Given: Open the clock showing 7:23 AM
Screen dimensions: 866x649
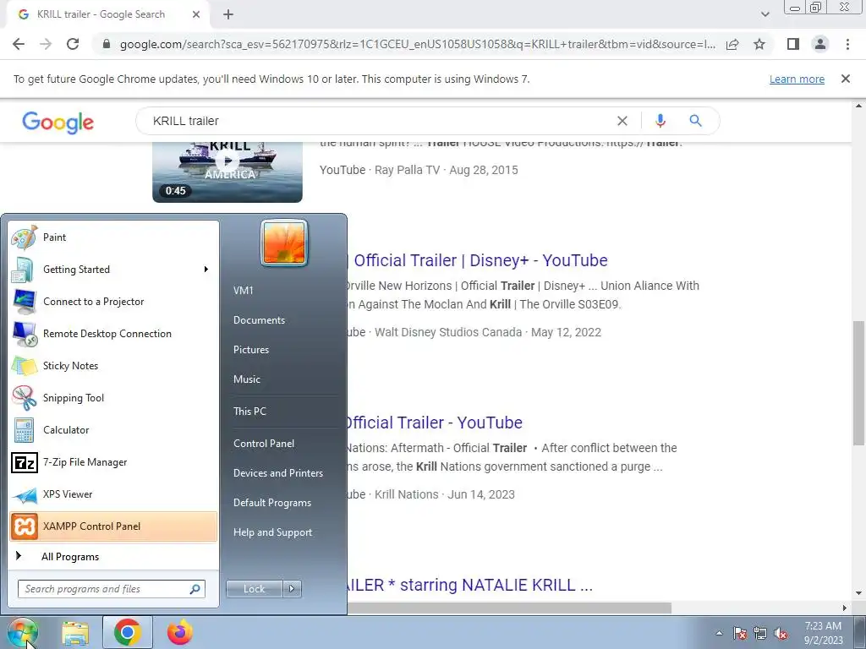Looking at the screenshot, I should 823,633.
